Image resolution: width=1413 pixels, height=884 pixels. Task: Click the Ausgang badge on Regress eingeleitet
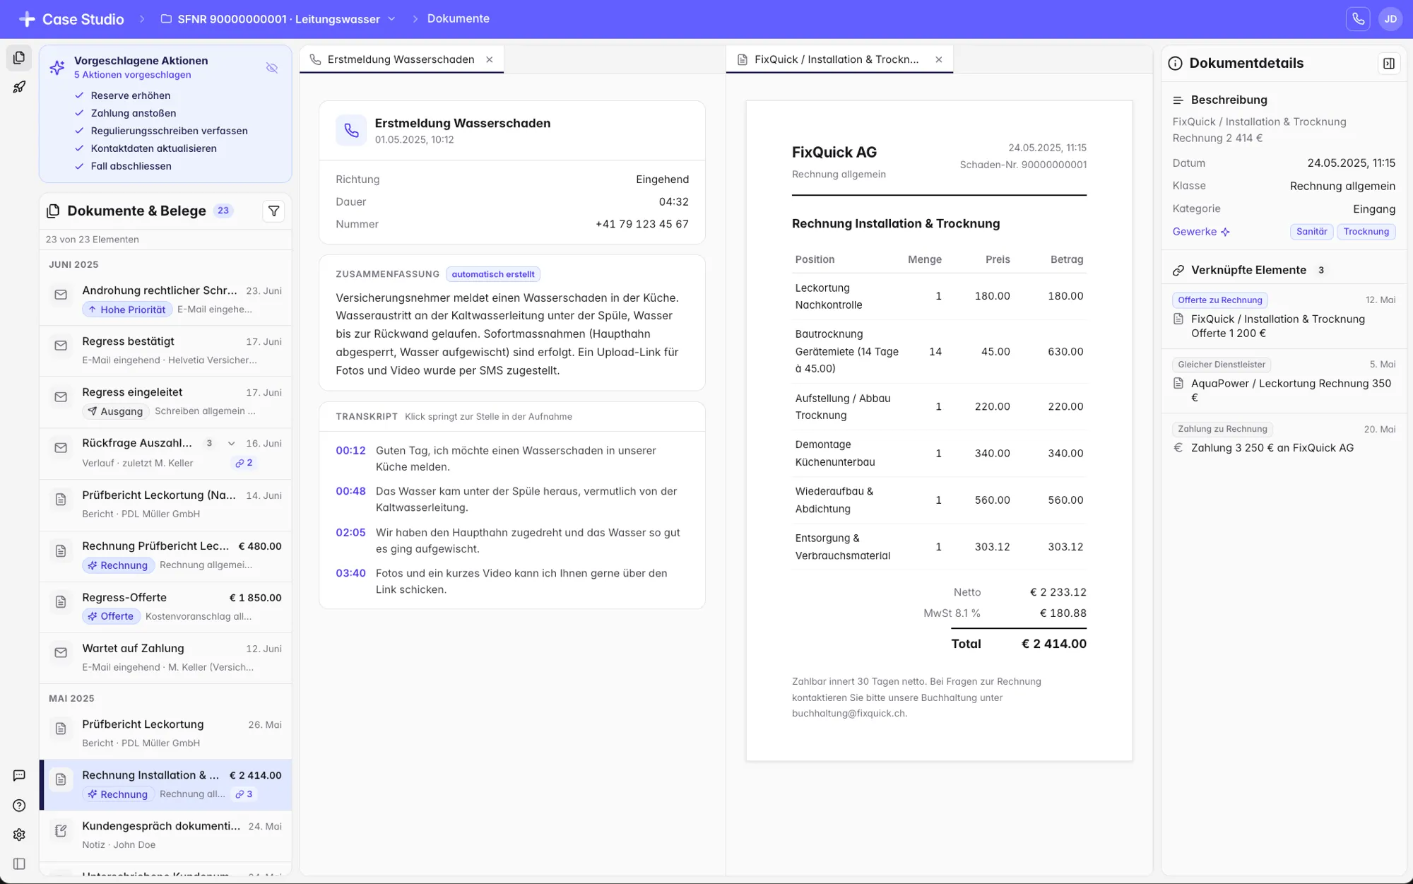[x=115, y=411]
